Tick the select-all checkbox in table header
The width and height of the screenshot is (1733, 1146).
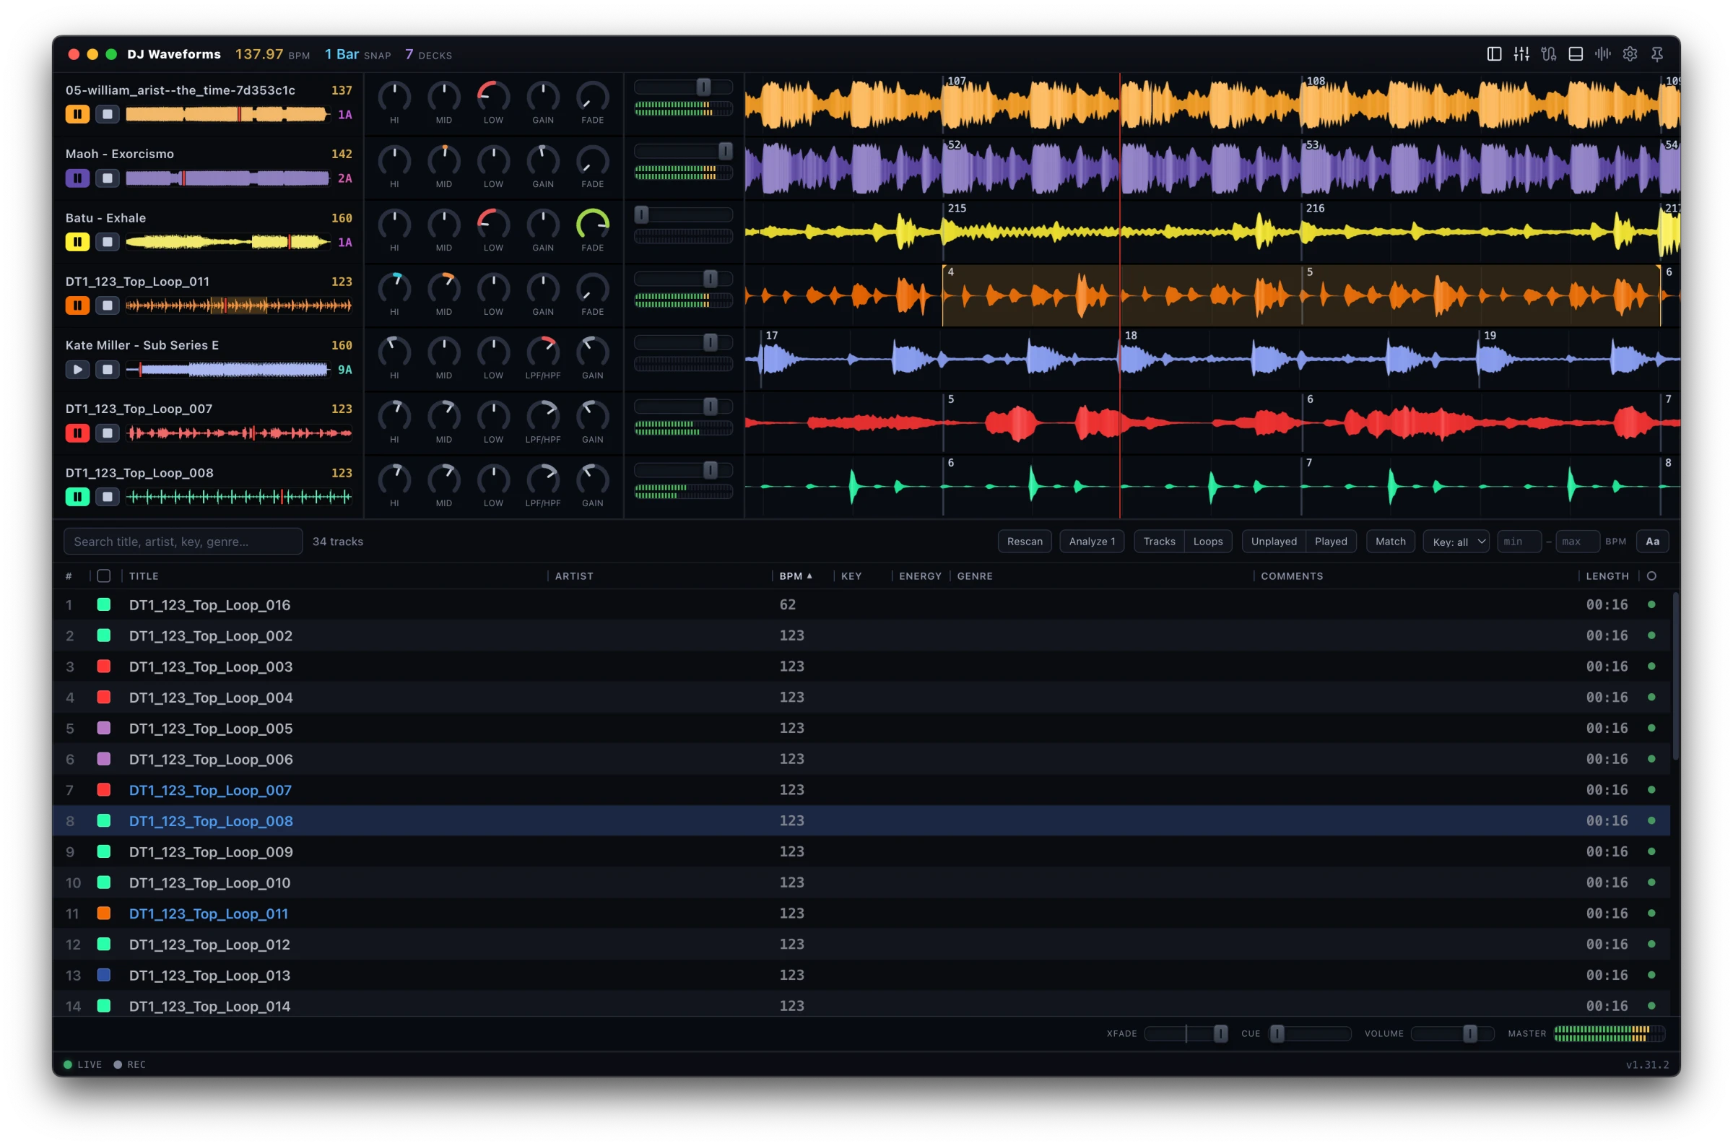coord(104,576)
